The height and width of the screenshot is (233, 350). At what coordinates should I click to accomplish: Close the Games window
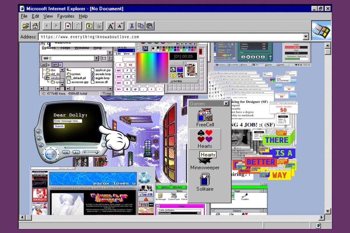(226, 103)
